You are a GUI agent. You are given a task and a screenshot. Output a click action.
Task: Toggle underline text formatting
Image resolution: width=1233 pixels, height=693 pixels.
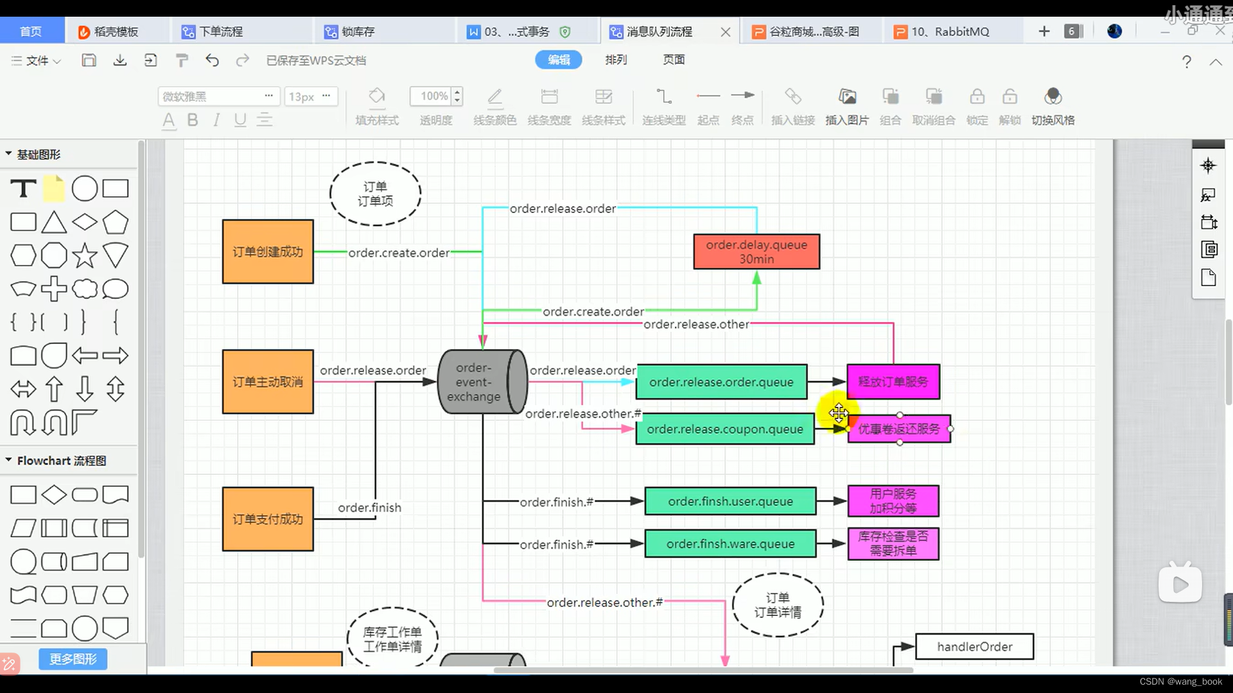[x=240, y=120]
